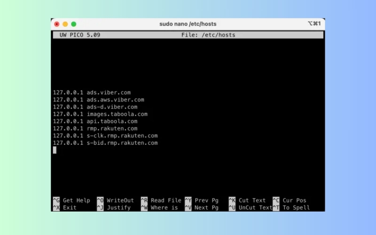The width and height of the screenshot is (376, 235).
Task: Click the ads.aws.viber.com line
Action: coord(99,100)
